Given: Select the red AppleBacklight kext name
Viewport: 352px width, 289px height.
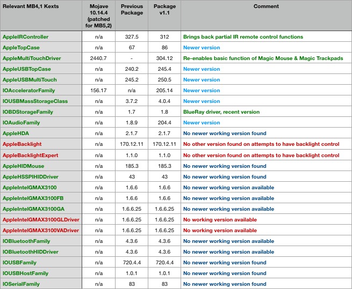Looking at the screenshot, I should coord(22,144).
